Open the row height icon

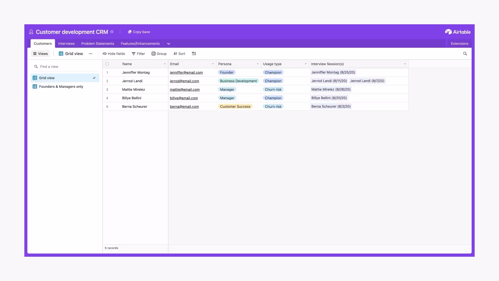pyautogui.click(x=194, y=54)
